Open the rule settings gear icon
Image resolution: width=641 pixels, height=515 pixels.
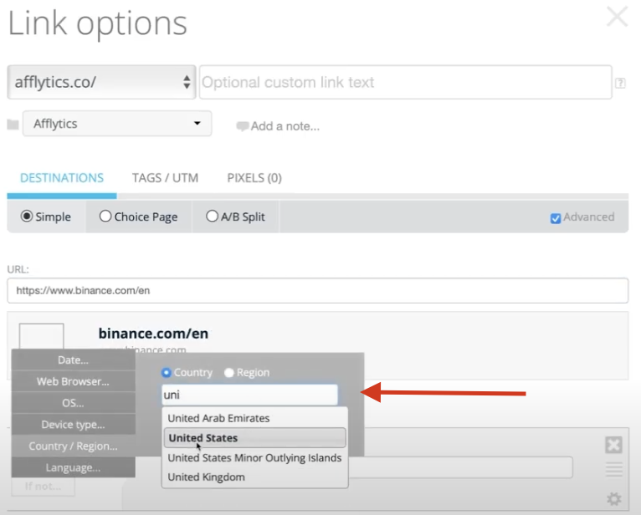(613, 498)
